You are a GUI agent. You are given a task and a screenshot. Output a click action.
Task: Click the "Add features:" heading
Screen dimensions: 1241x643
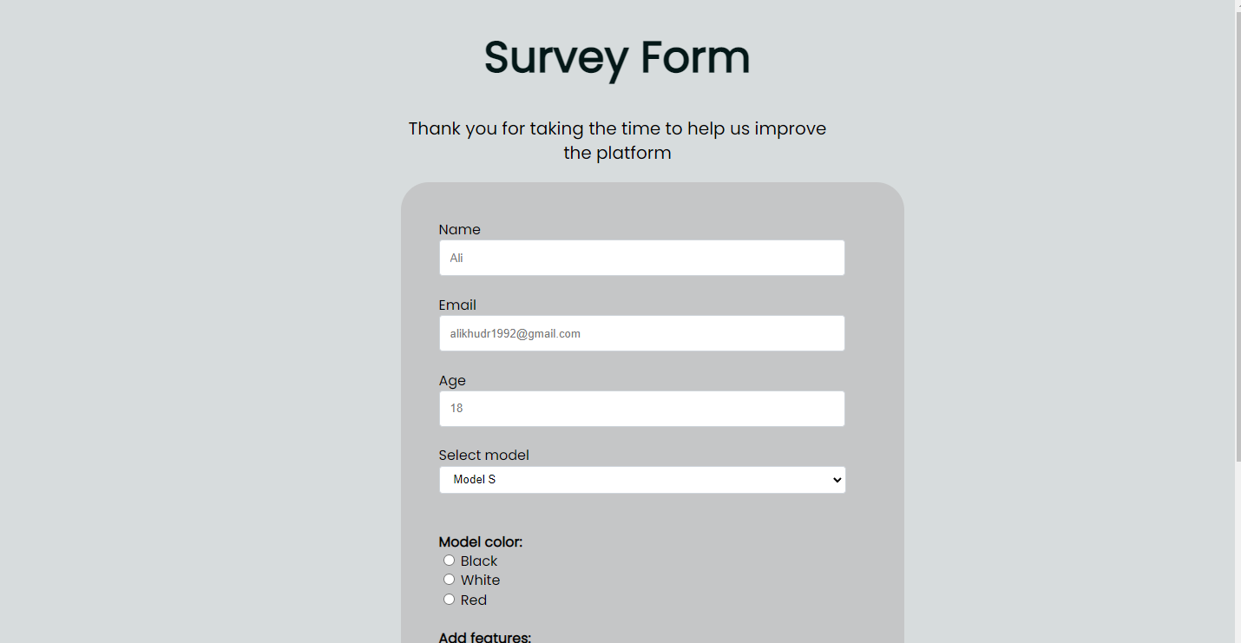[x=485, y=637]
